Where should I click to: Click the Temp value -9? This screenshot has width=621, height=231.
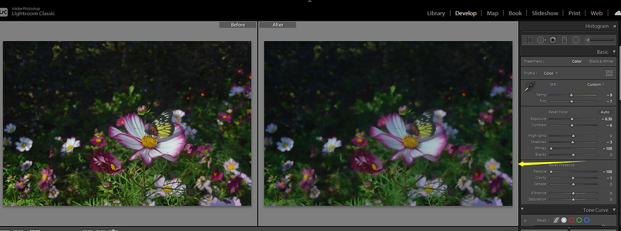tap(610, 96)
